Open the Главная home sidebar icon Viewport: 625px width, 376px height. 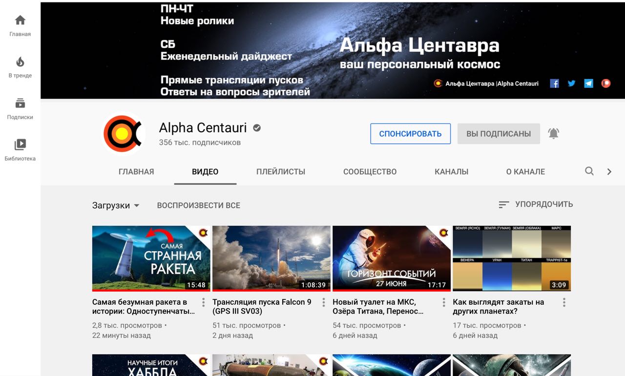20,20
